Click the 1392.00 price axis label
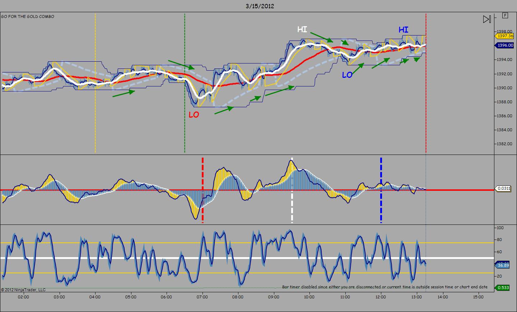The image size is (517, 312). (505, 74)
